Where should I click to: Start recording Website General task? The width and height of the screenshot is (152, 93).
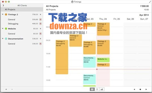point(41,34)
